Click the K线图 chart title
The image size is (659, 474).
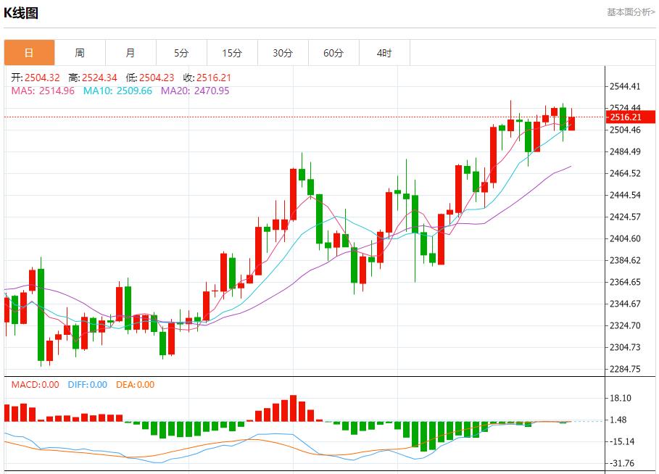[x=22, y=12]
